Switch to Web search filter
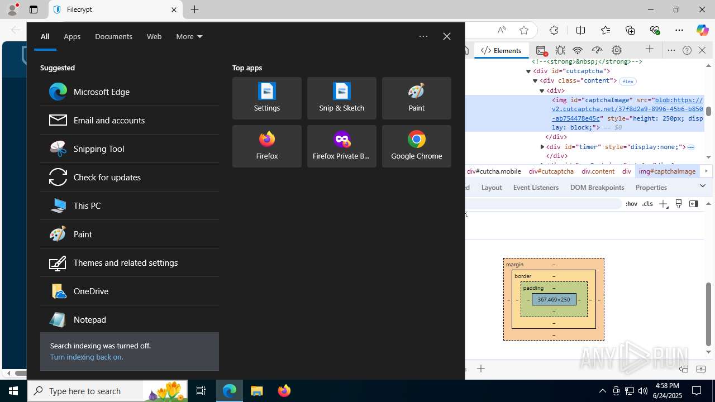This screenshot has height=402, width=715. tap(154, 36)
